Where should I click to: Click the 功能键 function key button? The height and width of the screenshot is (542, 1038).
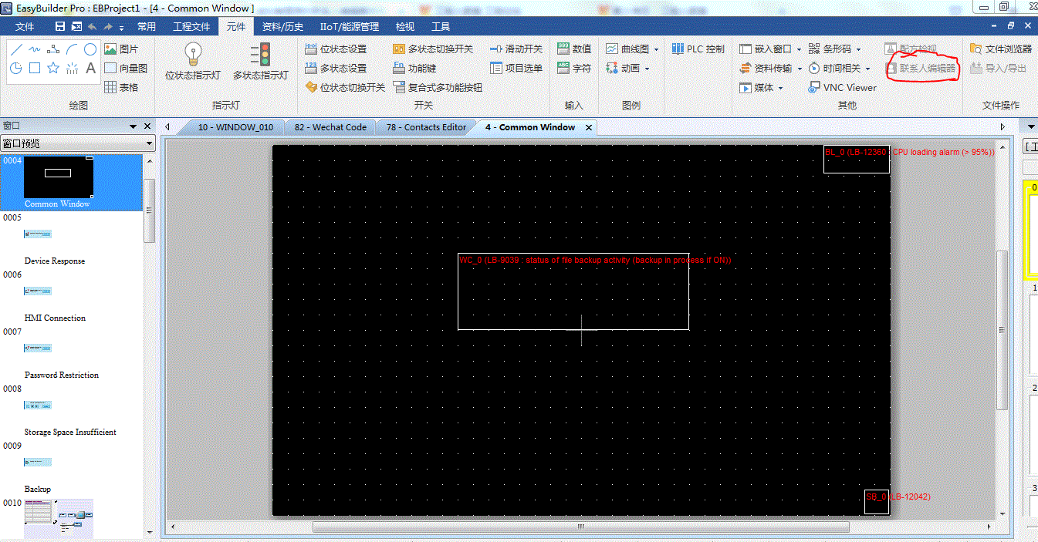point(414,69)
